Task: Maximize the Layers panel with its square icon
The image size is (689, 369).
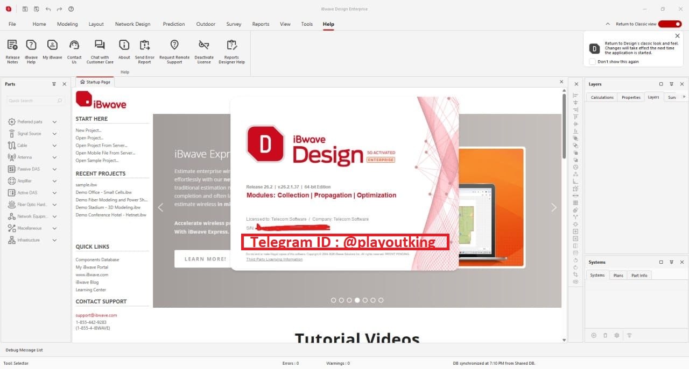Action: (661, 84)
